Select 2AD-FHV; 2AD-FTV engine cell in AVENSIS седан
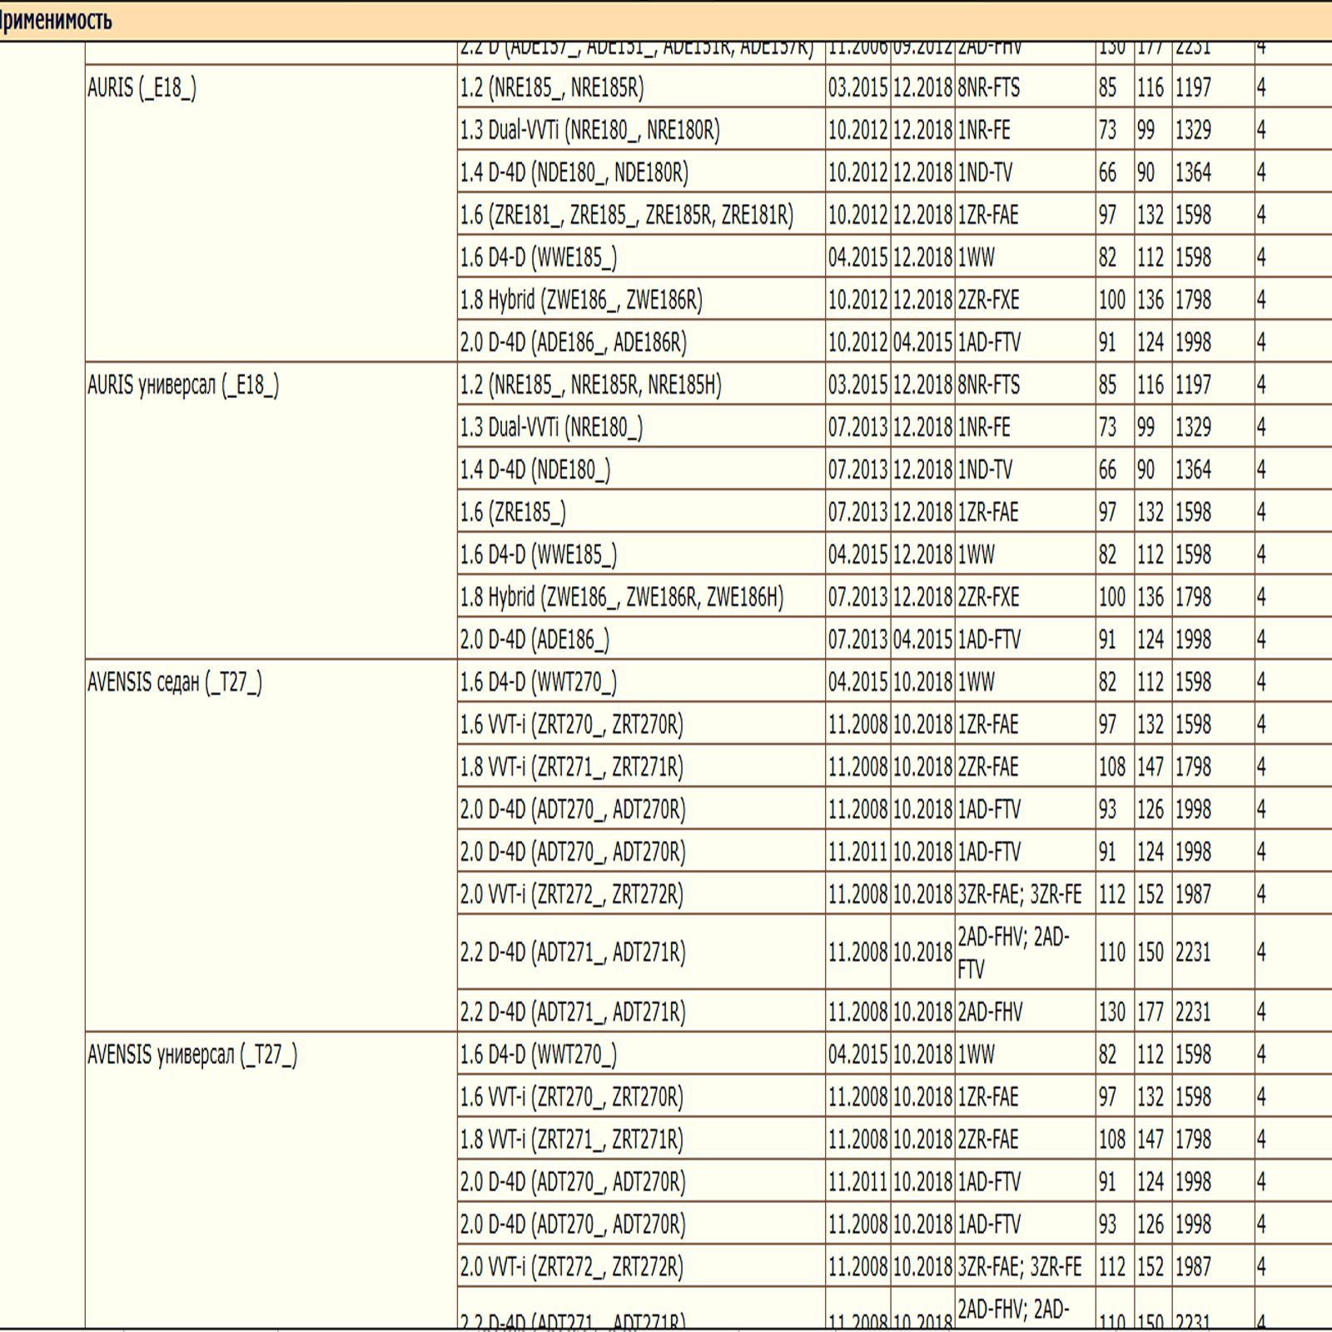1332x1332 pixels. (x=1013, y=952)
